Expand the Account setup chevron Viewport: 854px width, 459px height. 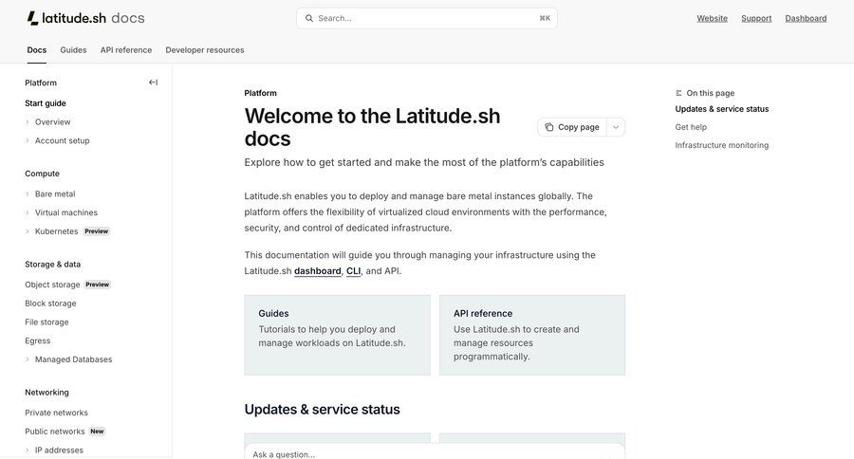coord(28,140)
